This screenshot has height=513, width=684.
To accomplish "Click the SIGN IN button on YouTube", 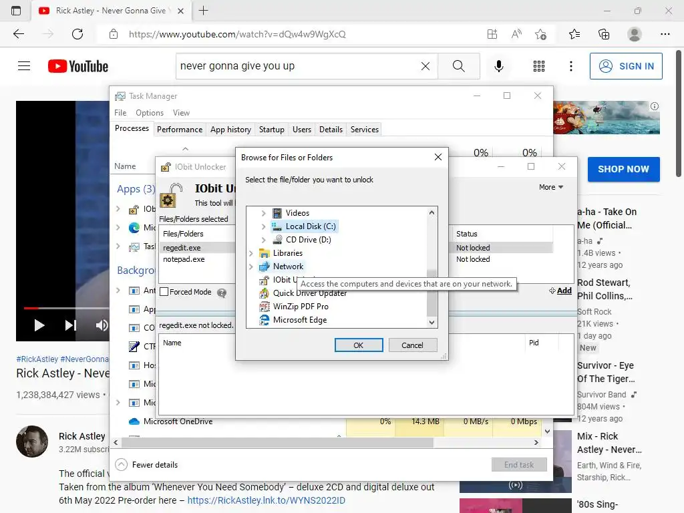I will pos(626,66).
